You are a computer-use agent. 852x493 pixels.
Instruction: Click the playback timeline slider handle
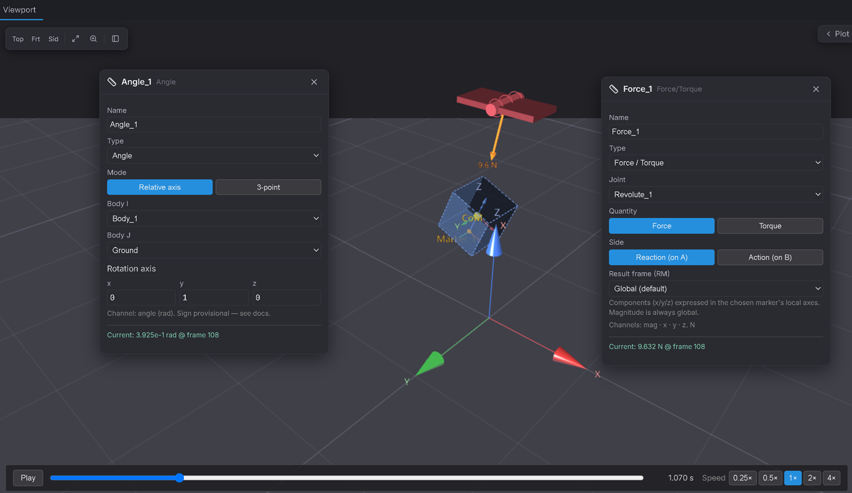click(x=180, y=478)
